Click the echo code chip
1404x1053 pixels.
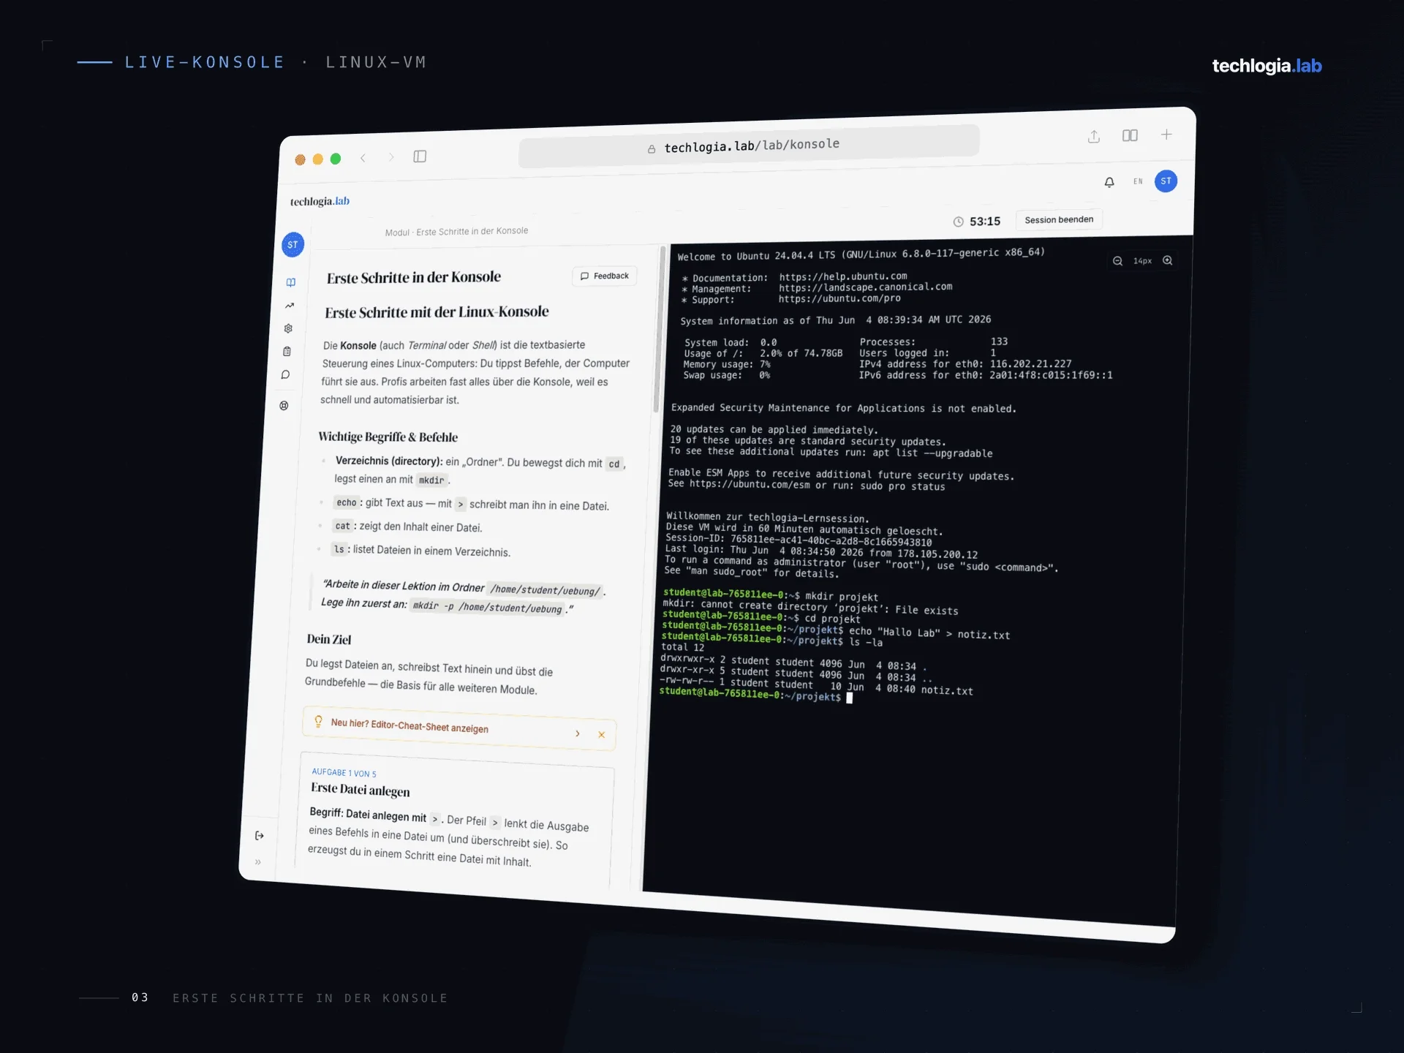(x=347, y=502)
